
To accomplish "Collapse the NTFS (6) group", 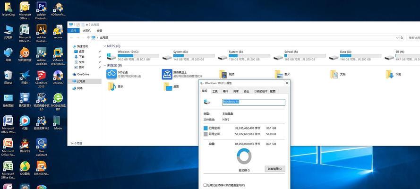I will [105, 46].
